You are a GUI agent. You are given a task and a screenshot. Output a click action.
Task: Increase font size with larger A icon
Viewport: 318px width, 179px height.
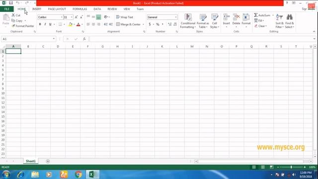76,17
